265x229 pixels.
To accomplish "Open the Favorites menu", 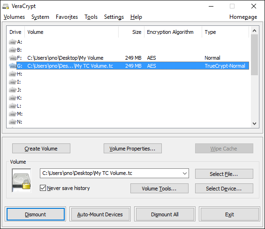I will (x=67, y=17).
